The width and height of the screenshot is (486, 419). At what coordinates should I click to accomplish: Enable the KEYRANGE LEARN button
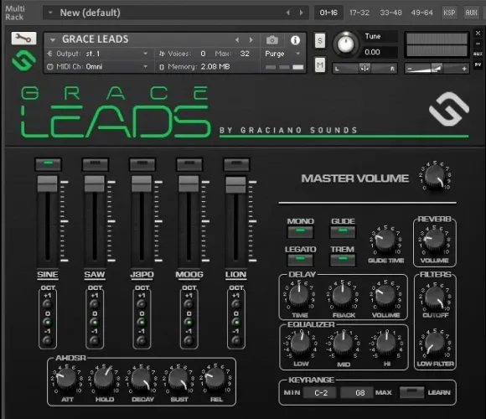point(411,392)
